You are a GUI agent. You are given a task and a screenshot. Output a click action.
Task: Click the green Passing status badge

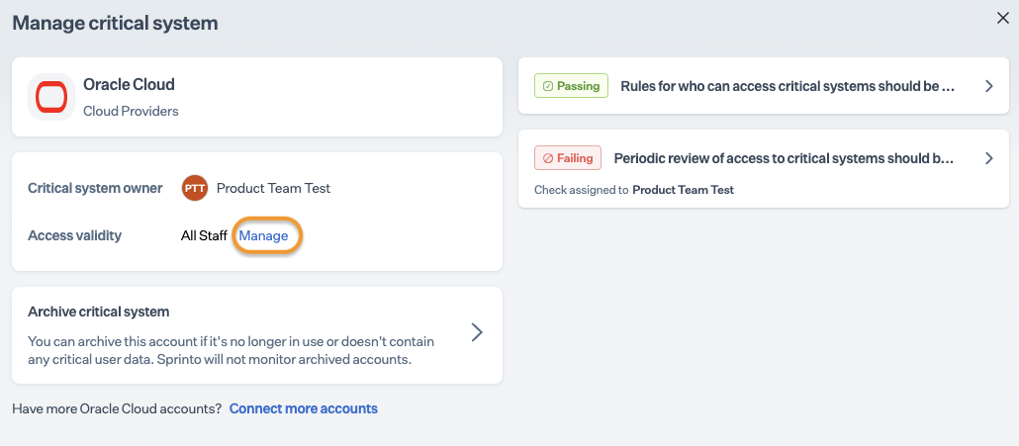click(x=571, y=86)
